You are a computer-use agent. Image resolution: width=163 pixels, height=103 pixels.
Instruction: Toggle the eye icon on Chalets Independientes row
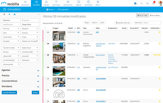pos(48,55)
